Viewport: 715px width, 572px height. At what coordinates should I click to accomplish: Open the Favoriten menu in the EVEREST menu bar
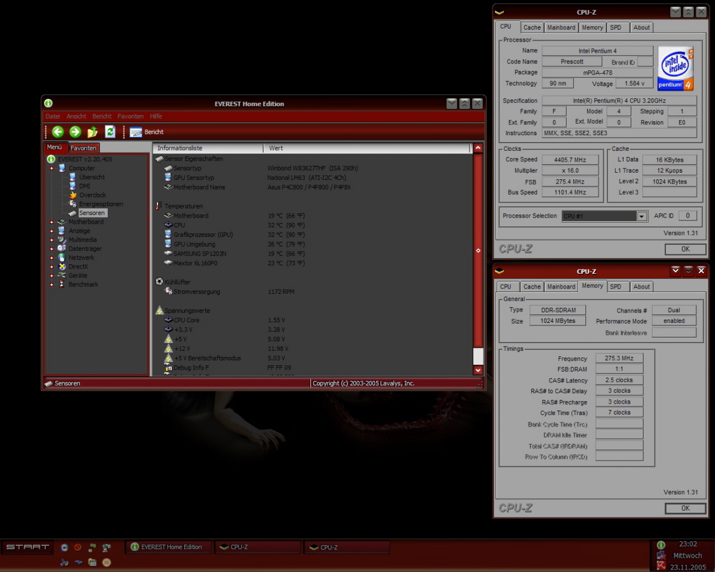tap(130, 116)
